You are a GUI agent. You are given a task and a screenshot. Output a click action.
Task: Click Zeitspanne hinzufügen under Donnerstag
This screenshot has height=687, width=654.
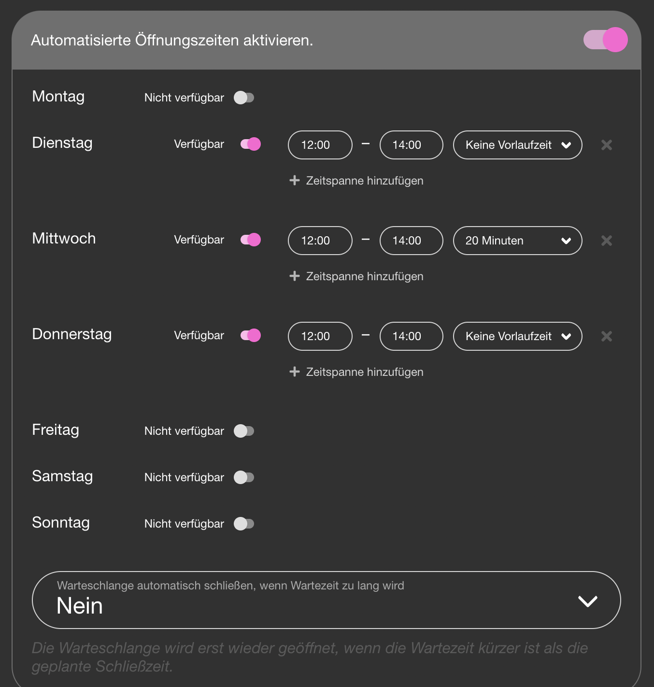point(364,372)
